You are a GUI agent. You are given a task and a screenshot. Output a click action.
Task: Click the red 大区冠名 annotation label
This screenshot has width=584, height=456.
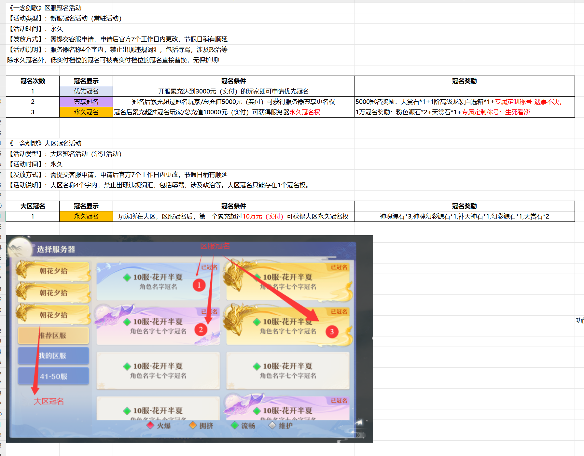[49, 401]
